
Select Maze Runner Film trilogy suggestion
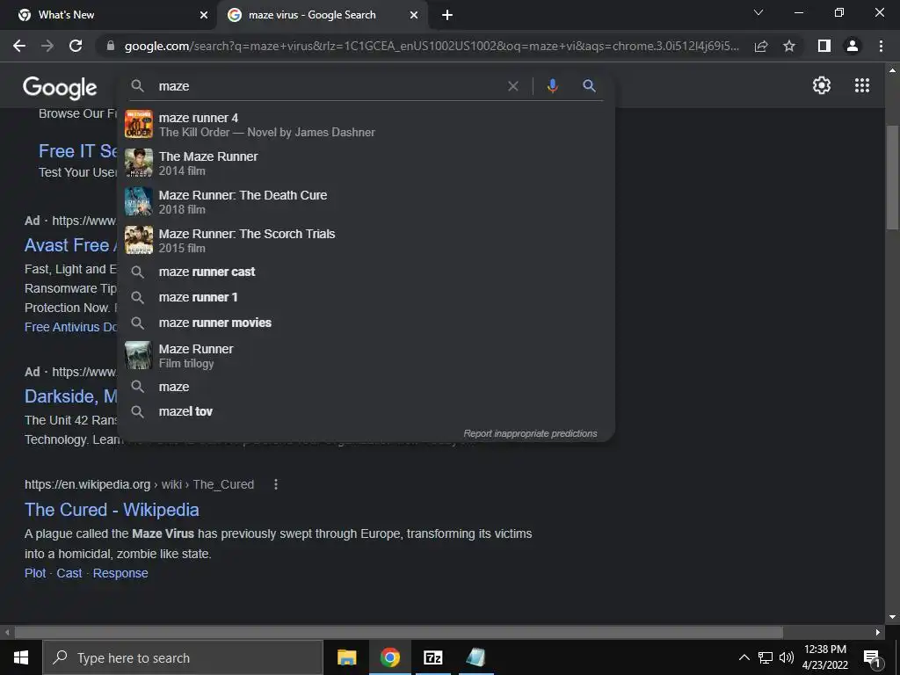pos(366,355)
